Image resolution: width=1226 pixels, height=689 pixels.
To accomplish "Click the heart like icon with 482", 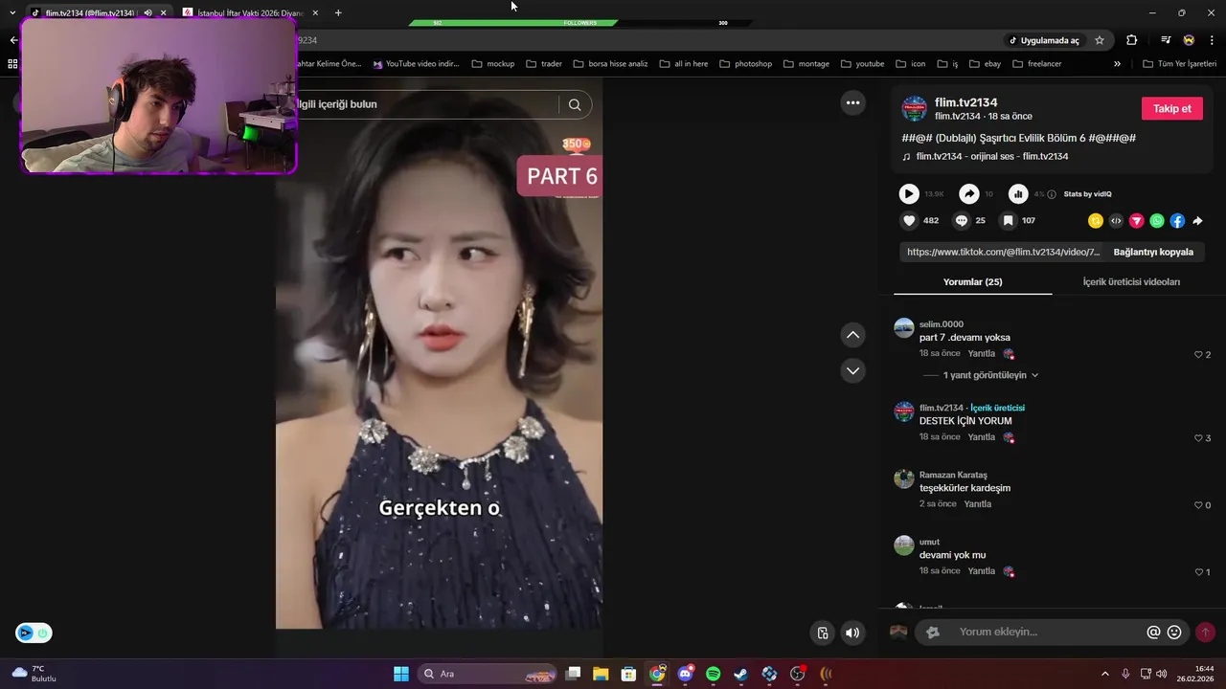I will point(909,220).
